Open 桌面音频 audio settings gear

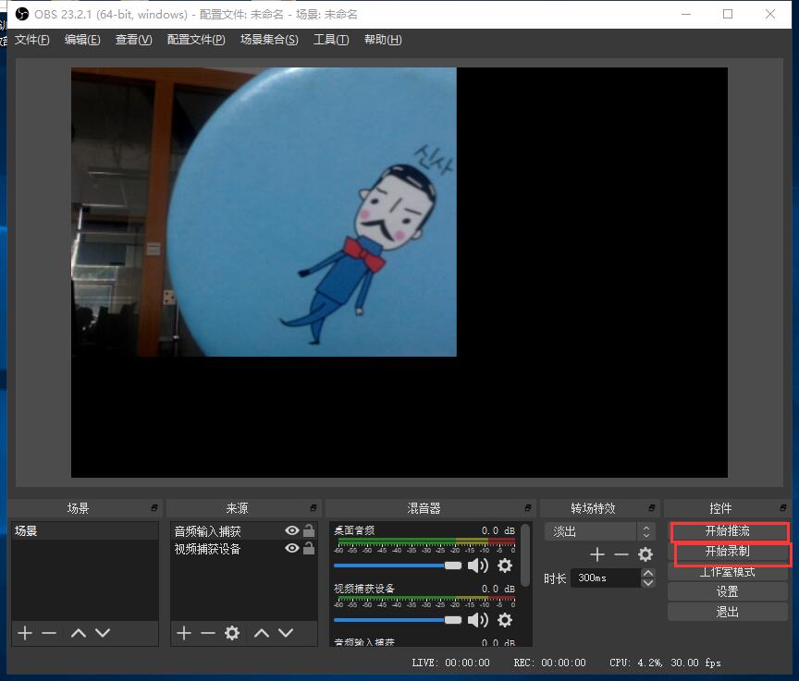pyautogui.click(x=505, y=565)
